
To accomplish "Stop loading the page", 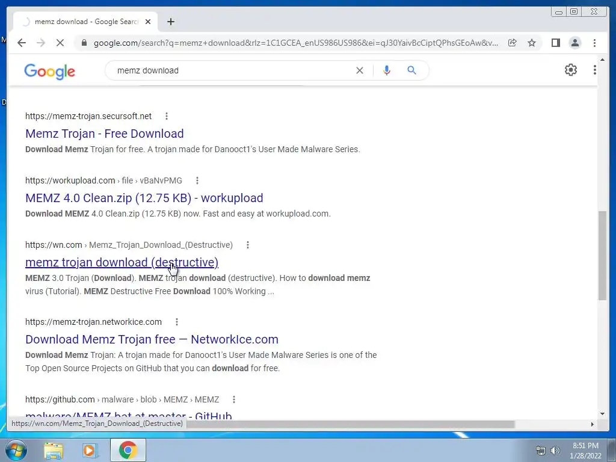I will 60,43.
